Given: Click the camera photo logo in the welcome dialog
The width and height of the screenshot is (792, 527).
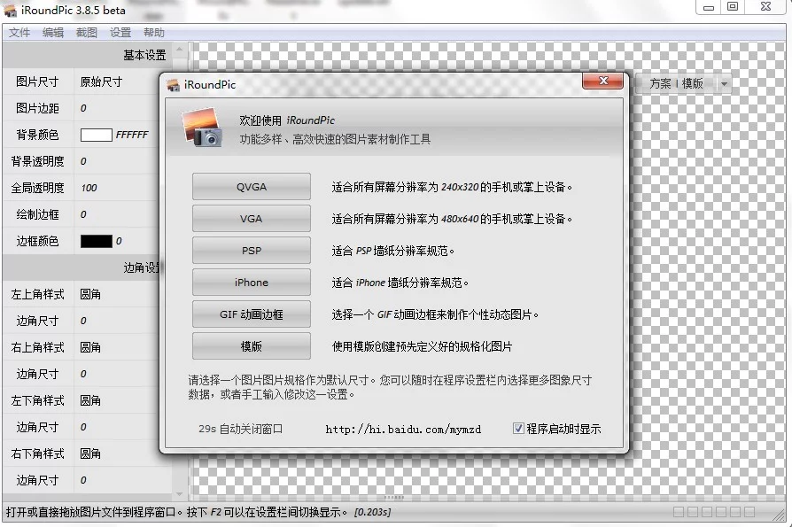Looking at the screenshot, I should pos(202,128).
